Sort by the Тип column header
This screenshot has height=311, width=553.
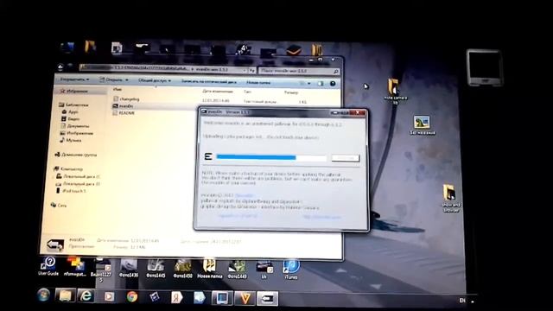point(247,92)
